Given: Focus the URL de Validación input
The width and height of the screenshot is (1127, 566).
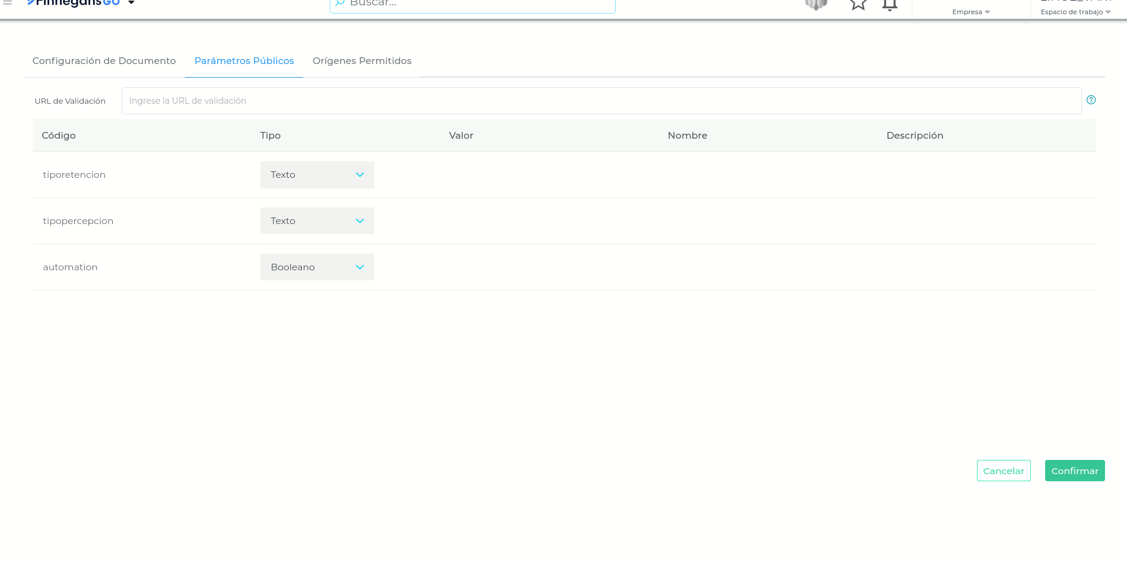Looking at the screenshot, I should point(601,101).
